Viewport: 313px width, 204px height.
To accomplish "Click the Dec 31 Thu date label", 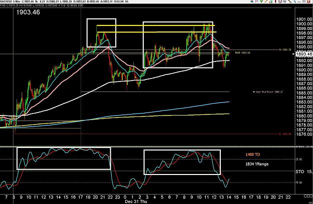I will click(x=136, y=201).
